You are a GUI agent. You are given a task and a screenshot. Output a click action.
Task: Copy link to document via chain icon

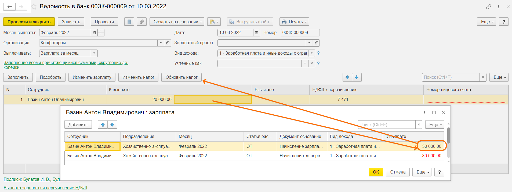point(488,7)
